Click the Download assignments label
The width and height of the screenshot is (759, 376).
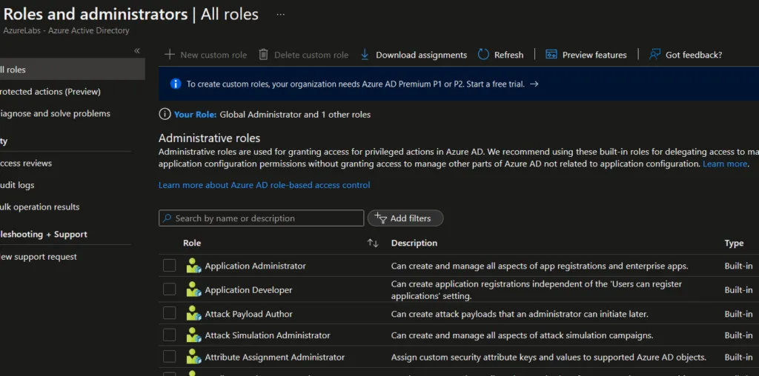[x=421, y=55]
